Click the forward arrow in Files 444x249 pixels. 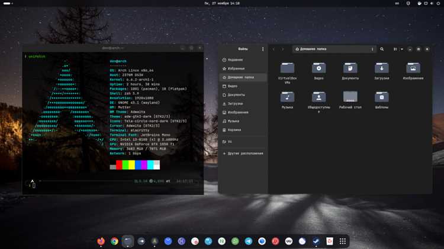point(282,49)
